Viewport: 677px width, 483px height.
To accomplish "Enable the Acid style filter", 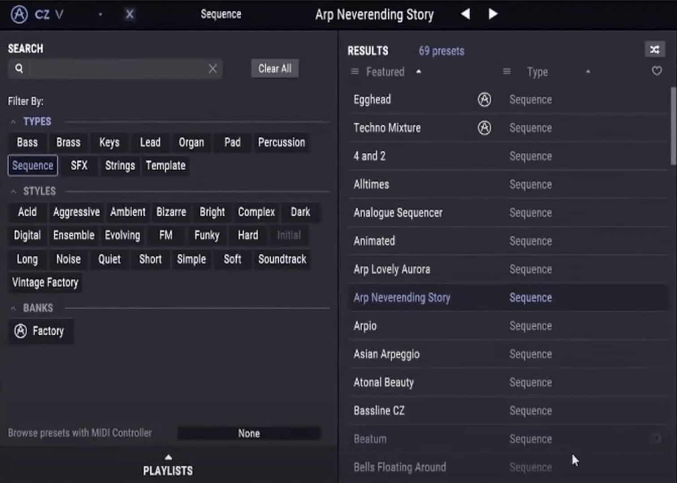I will point(26,212).
